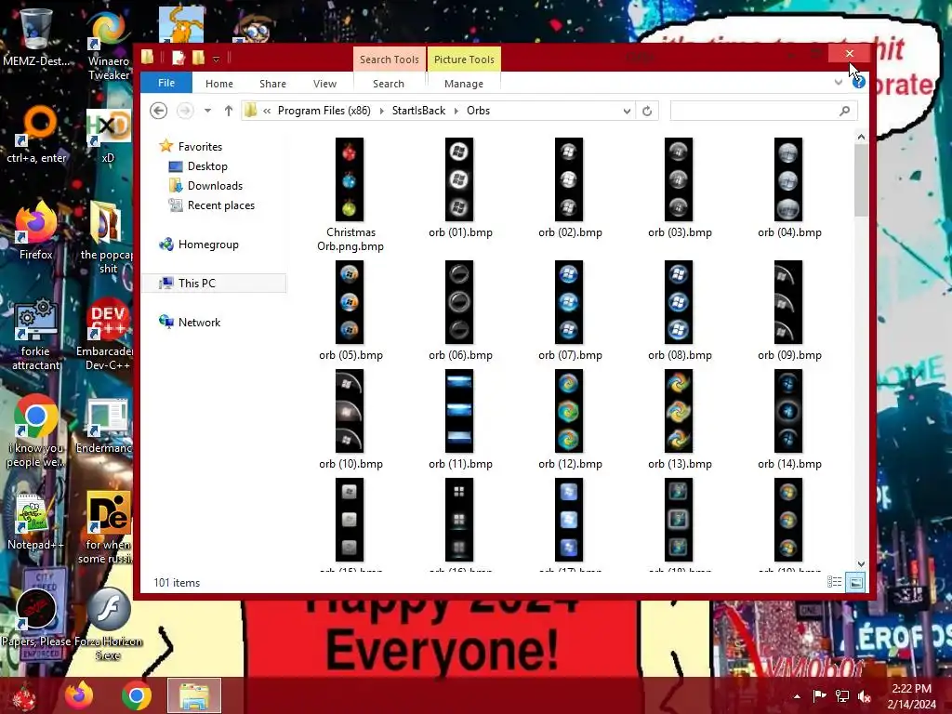The width and height of the screenshot is (952, 714).
Task: Select the orb (10).bmp file
Action: pos(350,419)
